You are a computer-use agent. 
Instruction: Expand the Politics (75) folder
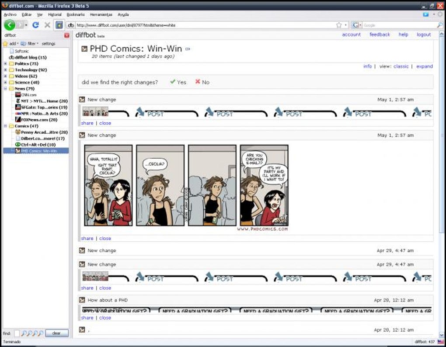point(5,64)
